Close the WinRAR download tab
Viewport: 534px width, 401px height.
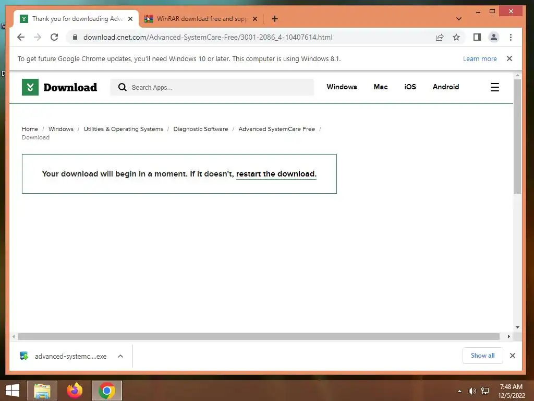coord(255,19)
